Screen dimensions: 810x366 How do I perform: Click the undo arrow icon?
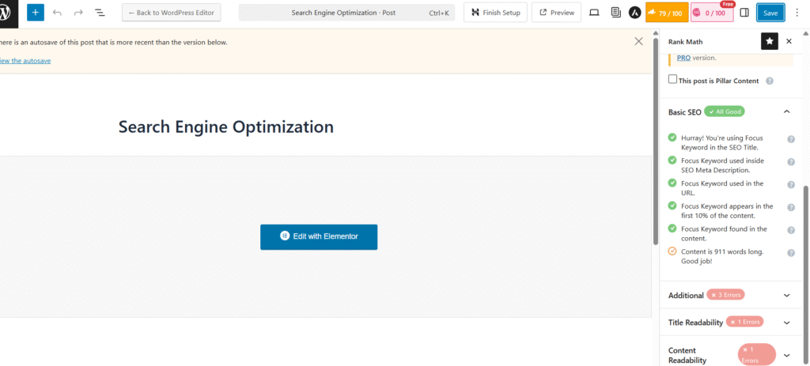(x=57, y=13)
